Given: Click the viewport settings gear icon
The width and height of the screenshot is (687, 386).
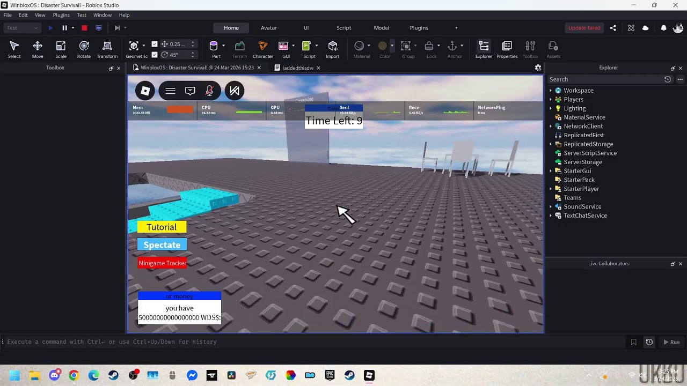Looking at the screenshot, I should pos(538,68).
